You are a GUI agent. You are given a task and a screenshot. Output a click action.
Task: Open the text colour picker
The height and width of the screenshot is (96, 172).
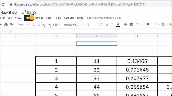tap(118, 25)
